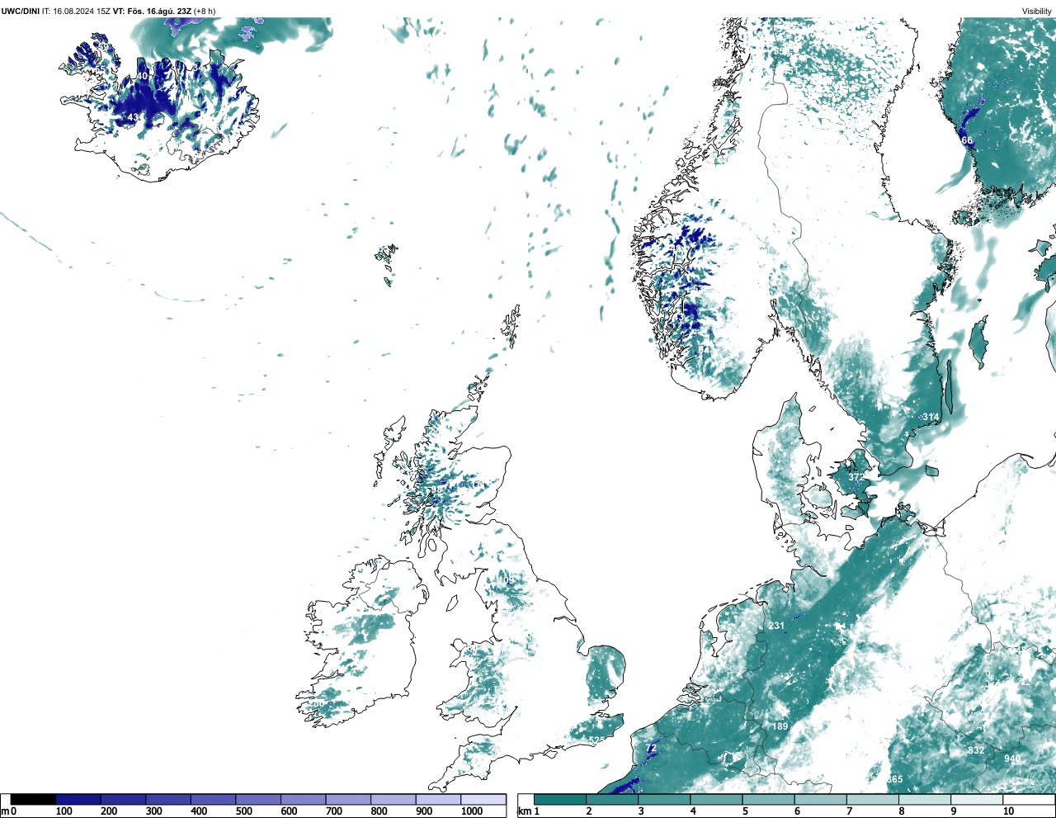The image size is (1056, 818).
Task: Click the '72' value near the Belgian coast
Action: coord(651,749)
